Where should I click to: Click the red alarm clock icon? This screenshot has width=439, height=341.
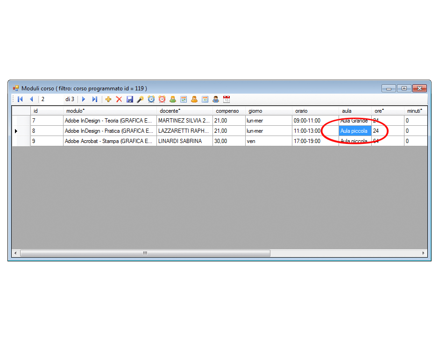[x=162, y=99]
